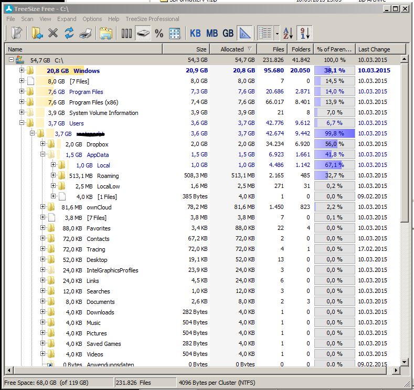This screenshot has width=414, height=390.
Task: Collapse the AppData folder node
Action: click(x=43, y=154)
